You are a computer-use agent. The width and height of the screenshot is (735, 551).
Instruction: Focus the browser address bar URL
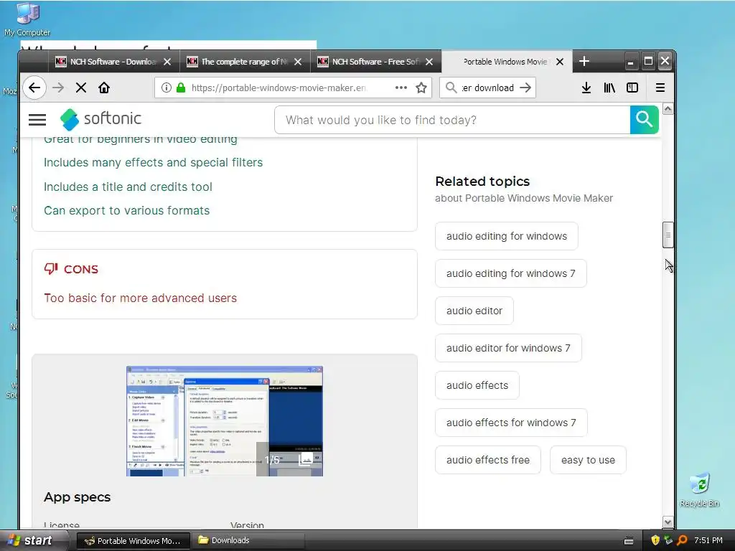click(278, 88)
